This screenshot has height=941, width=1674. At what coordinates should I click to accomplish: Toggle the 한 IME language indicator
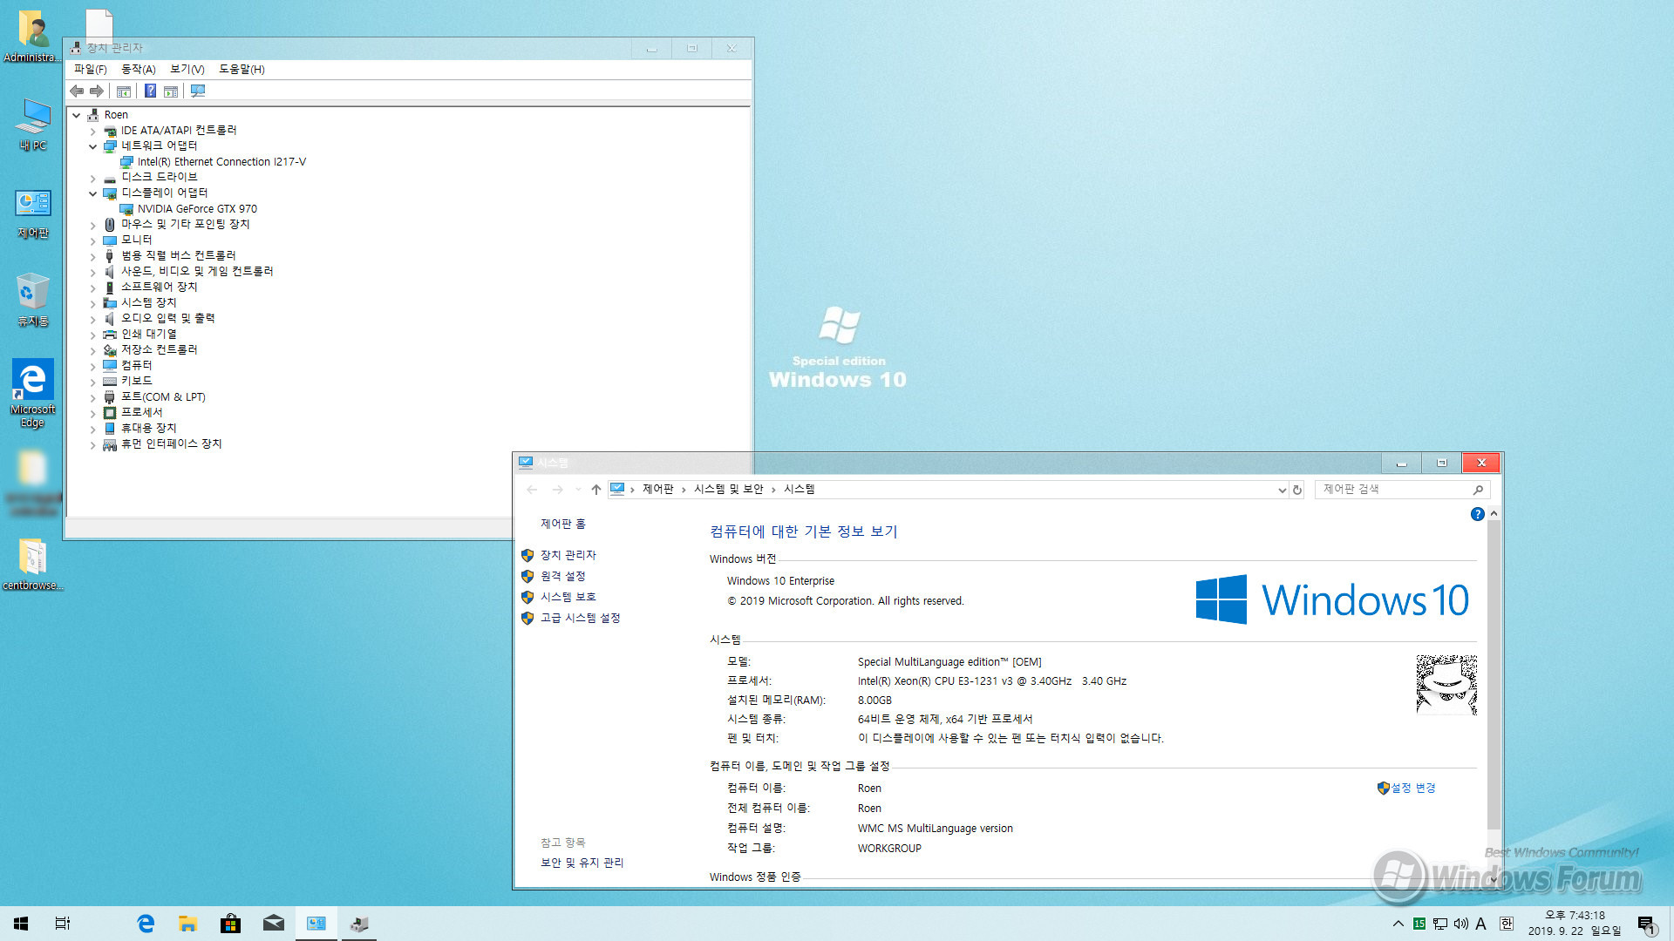[x=1506, y=924]
